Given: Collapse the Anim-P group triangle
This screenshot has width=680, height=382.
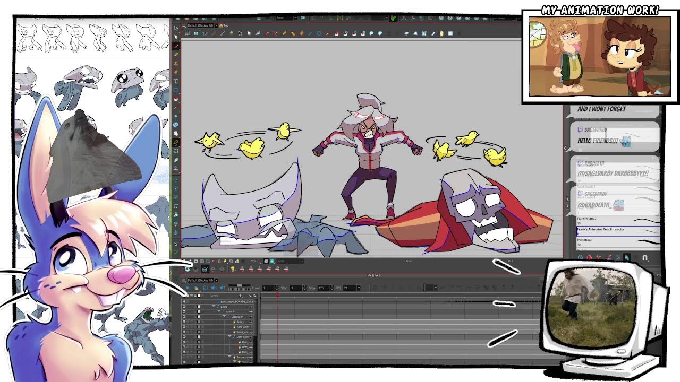Looking at the screenshot, I should point(219,311).
